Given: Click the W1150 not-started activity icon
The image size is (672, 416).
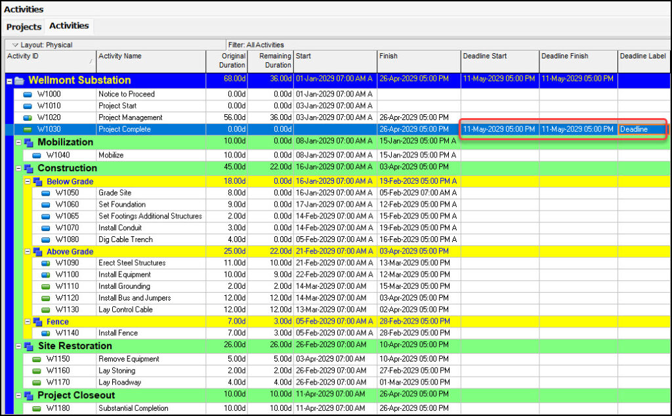Looking at the screenshot, I should 37,359.
